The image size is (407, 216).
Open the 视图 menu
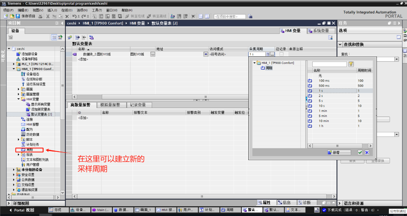[x=38, y=10]
